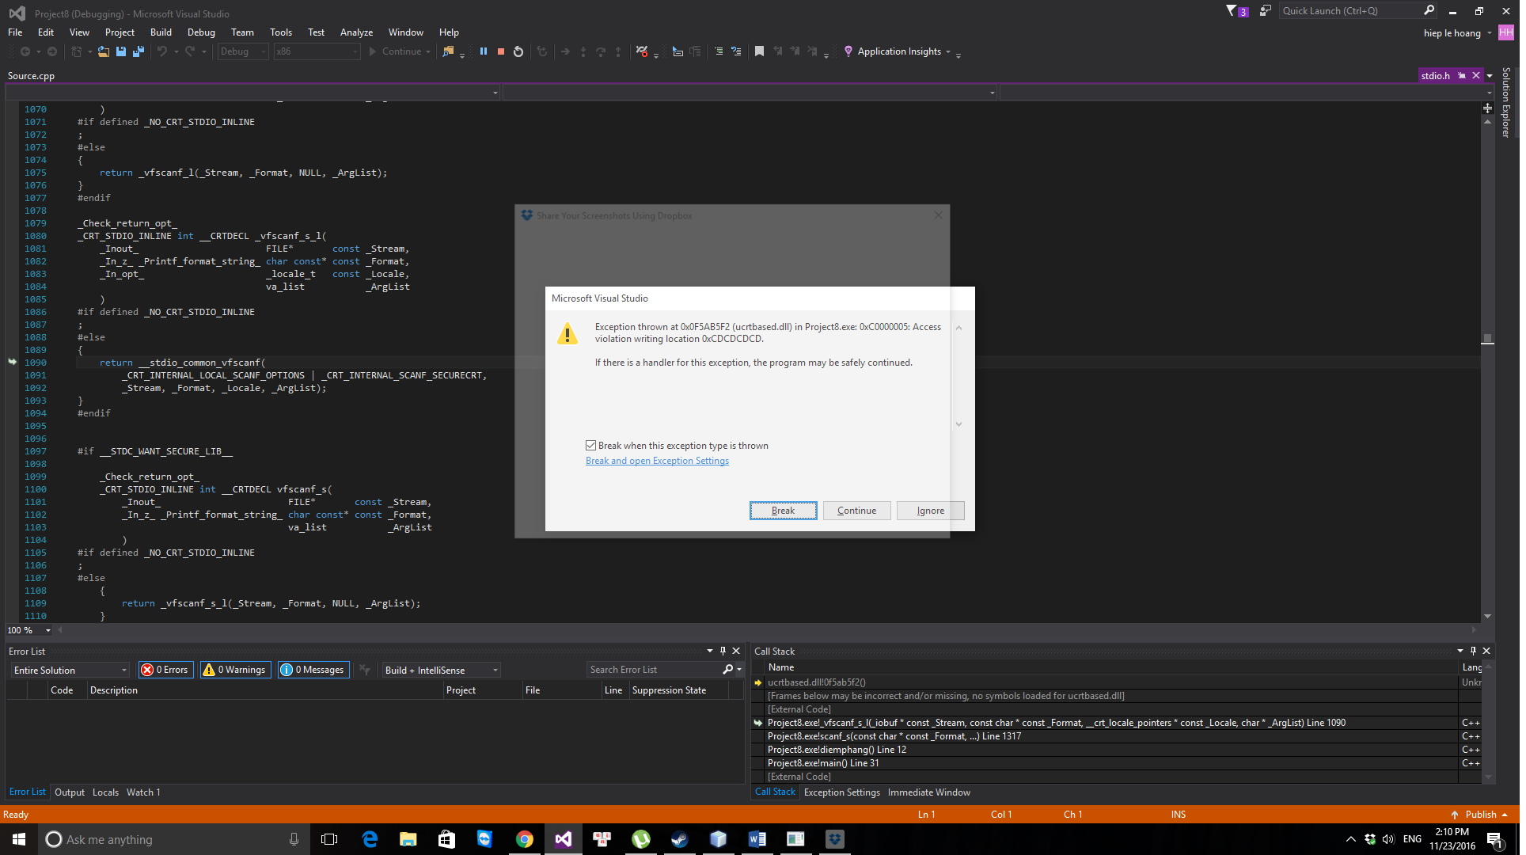
Task: Uncheck Break when this exception type is thrown
Action: (590, 446)
